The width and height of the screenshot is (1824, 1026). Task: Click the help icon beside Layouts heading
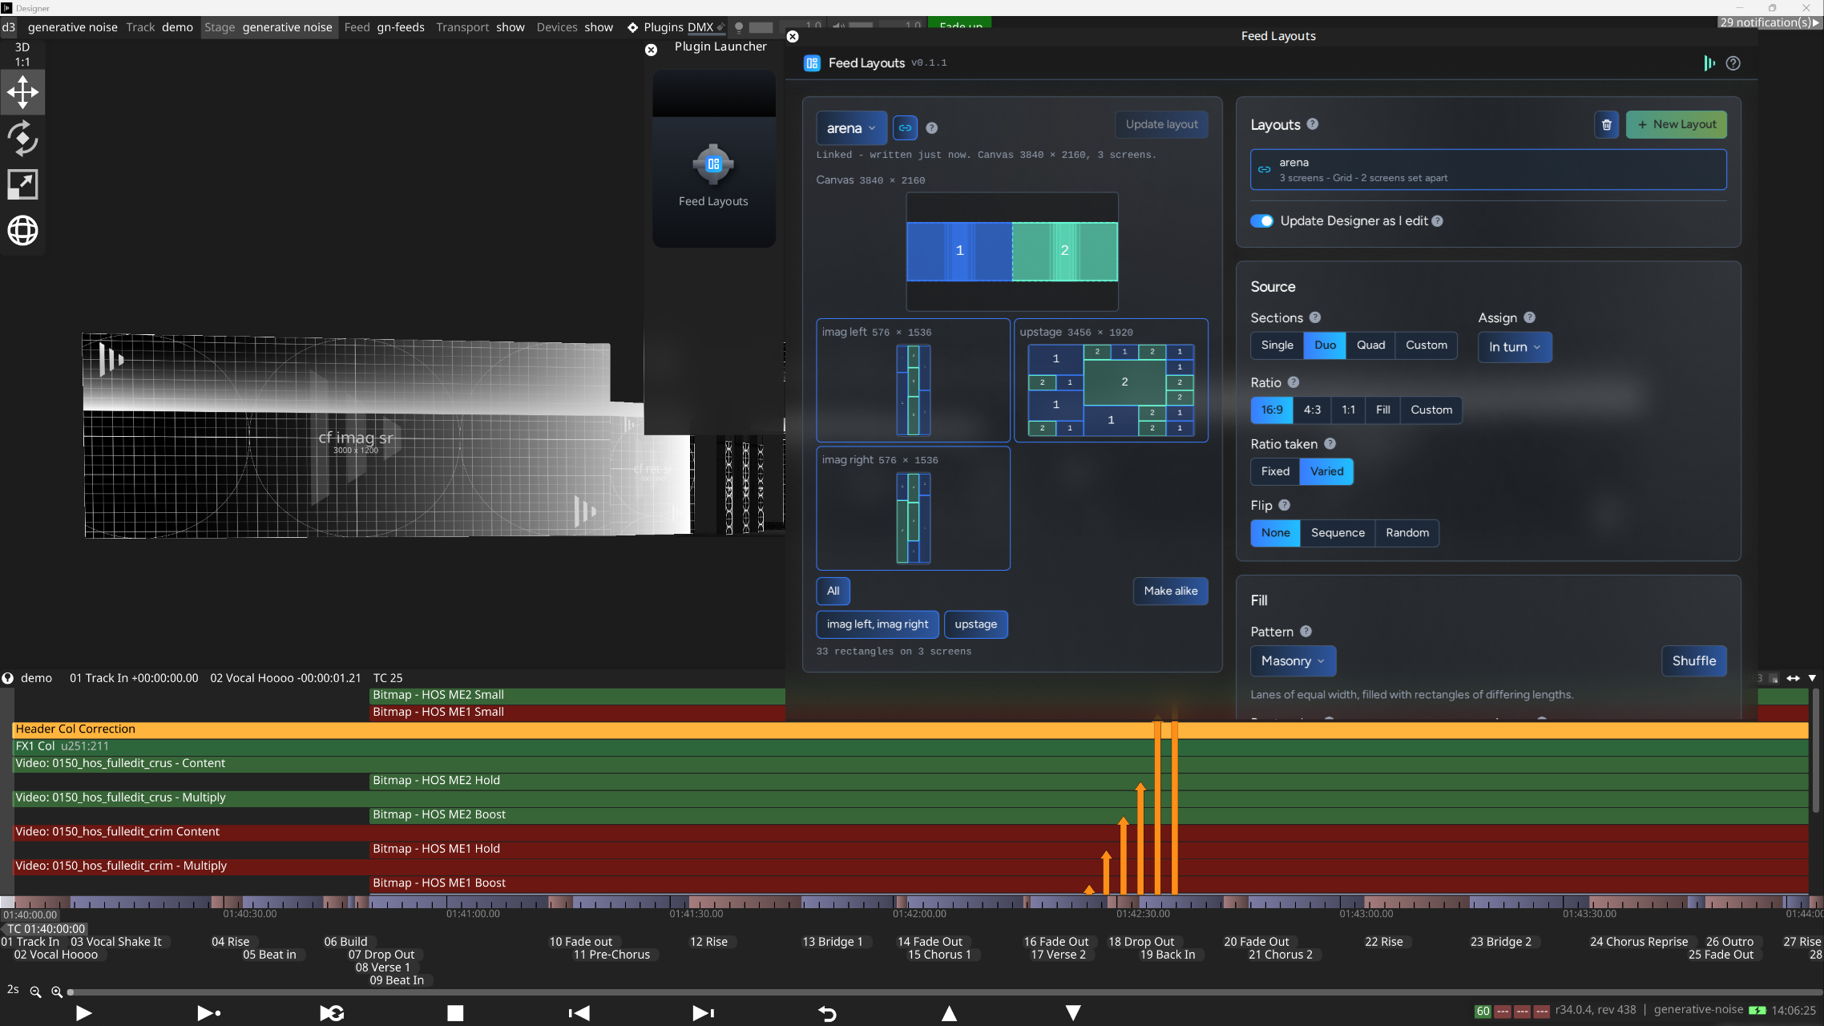coord(1312,124)
